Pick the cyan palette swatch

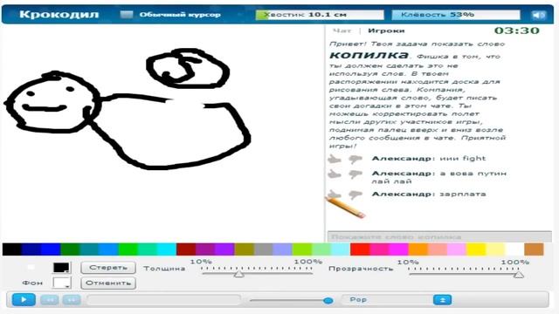coord(167,249)
